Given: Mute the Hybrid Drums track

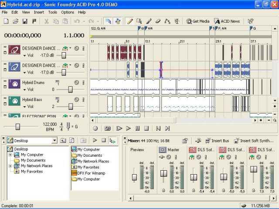Looking at the screenshot, I should 77,82.
